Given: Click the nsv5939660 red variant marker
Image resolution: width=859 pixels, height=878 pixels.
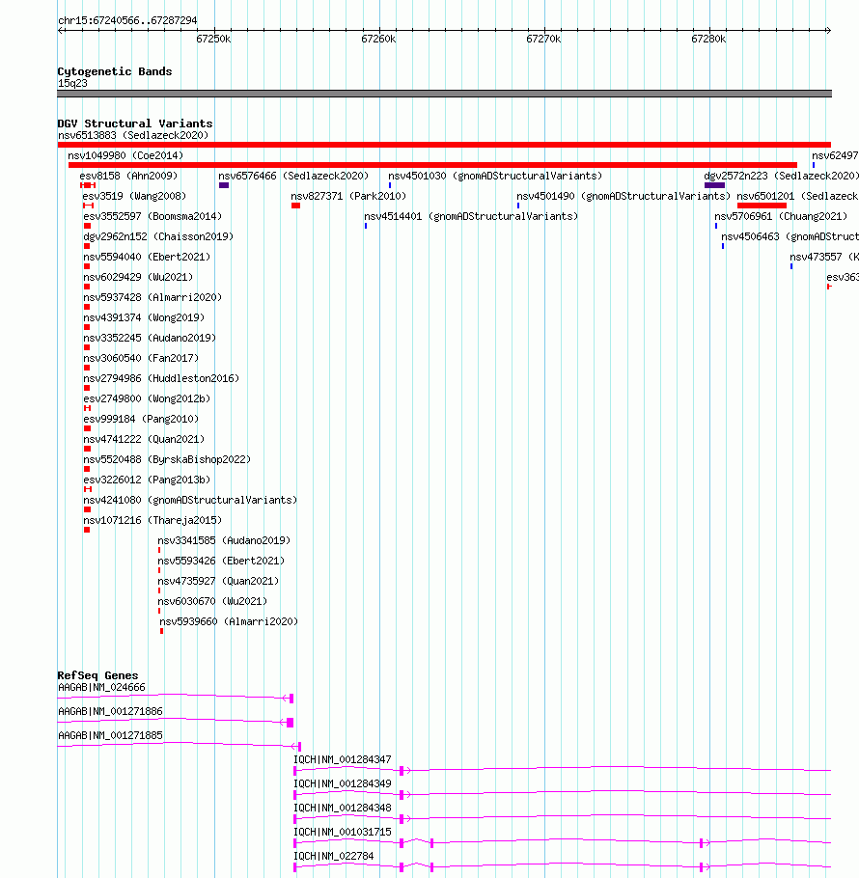Looking at the screenshot, I should [x=161, y=631].
